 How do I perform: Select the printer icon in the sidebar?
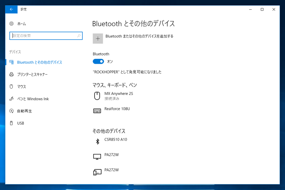(12, 74)
